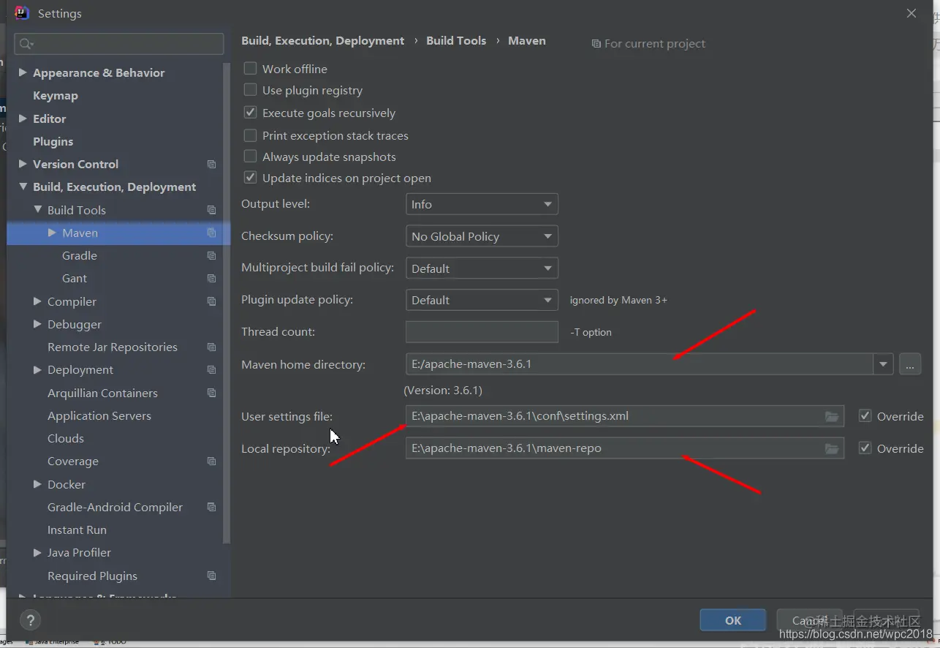Click the project-scope icon beside Deployment
The width and height of the screenshot is (940, 648).
[211, 370]
